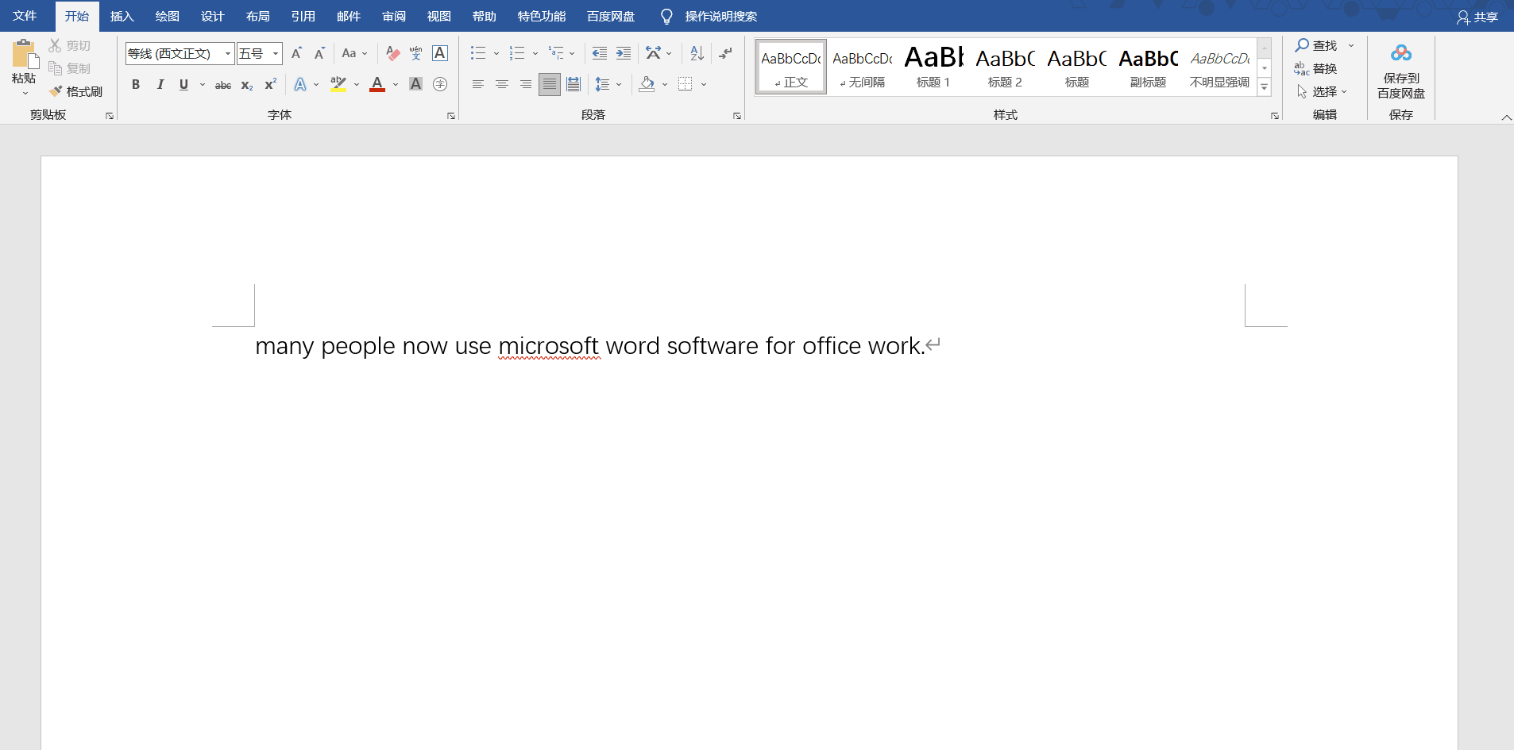Click the Replace (替换) icon
Screen dimensions: 1514x750
pyautogui.click(x=1301, y=68)
